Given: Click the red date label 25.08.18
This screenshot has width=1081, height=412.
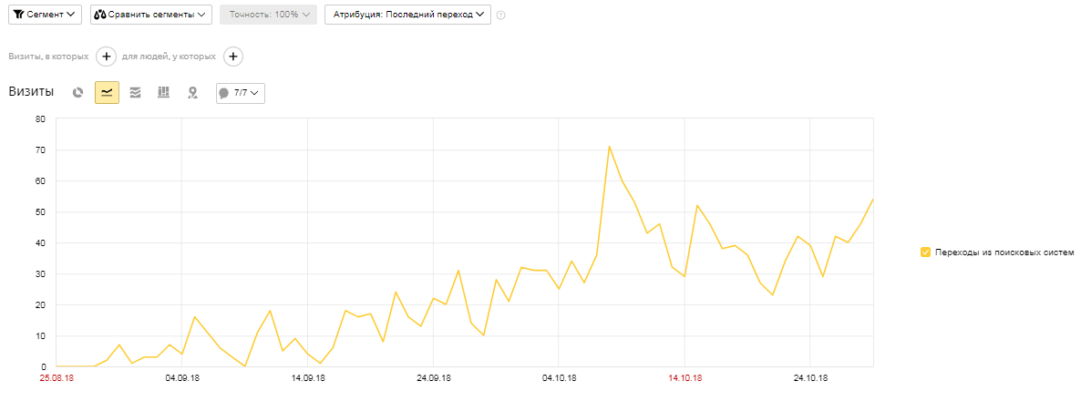Looking at the screenshot, I should tap(56, 378).
